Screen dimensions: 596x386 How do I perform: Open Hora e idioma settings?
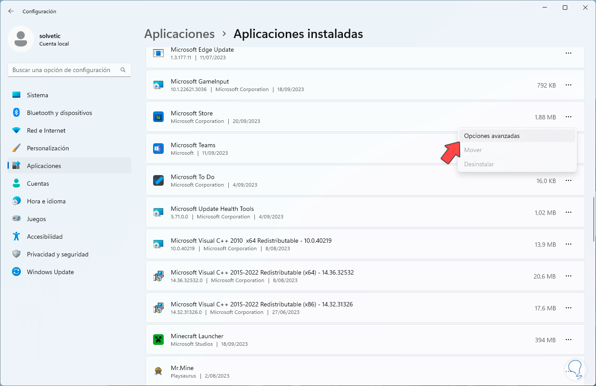pos(69,201)
